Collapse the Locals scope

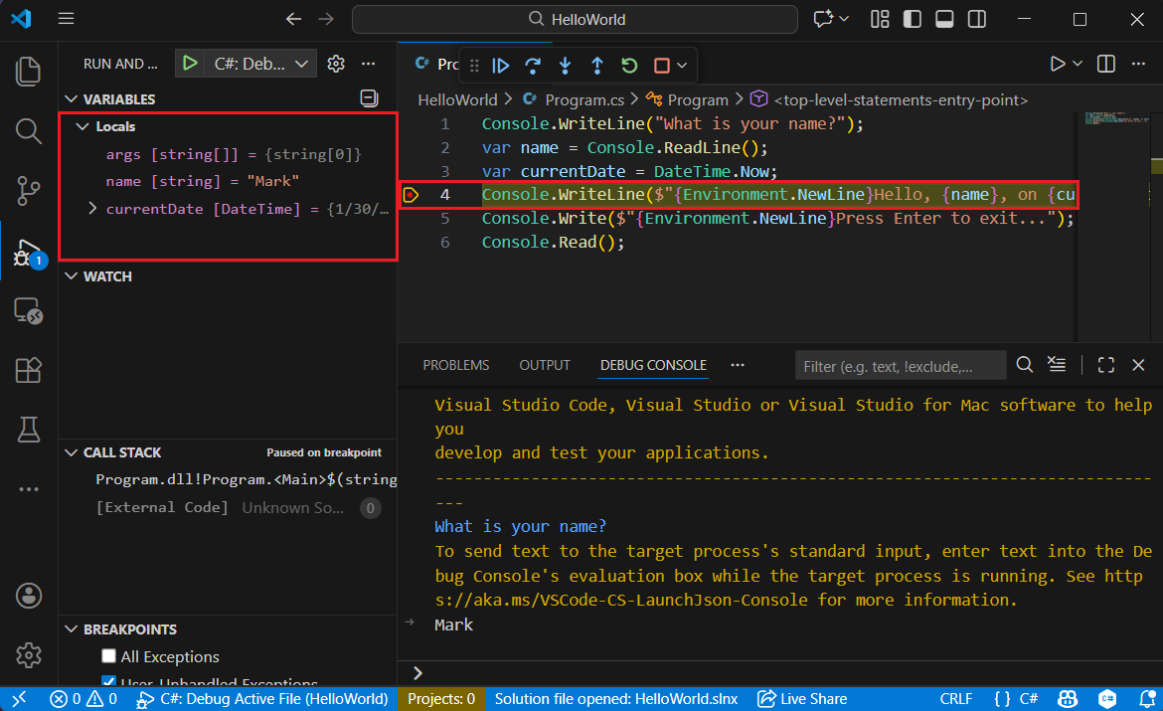(x=83, y=127)
